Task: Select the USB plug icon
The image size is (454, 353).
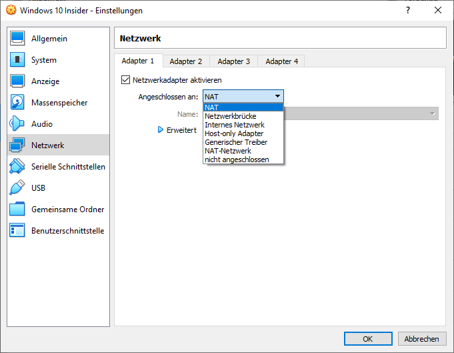Action: tap(17, 188)
